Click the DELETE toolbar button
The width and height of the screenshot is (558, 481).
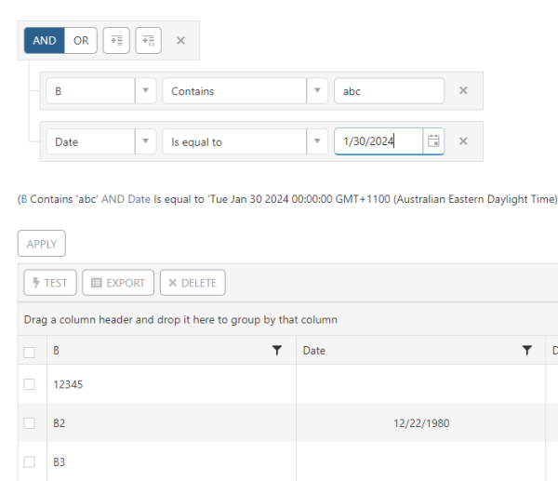click(x=193, y=283)
